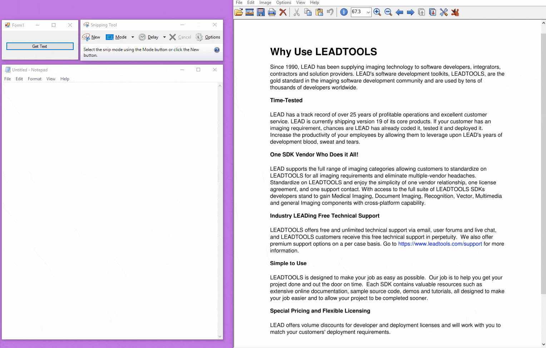The height and width of the screenshot is (348, 546).
Task: Click the Save floppy disk icon
Action: pyautogui.click(x=261, y=12)
